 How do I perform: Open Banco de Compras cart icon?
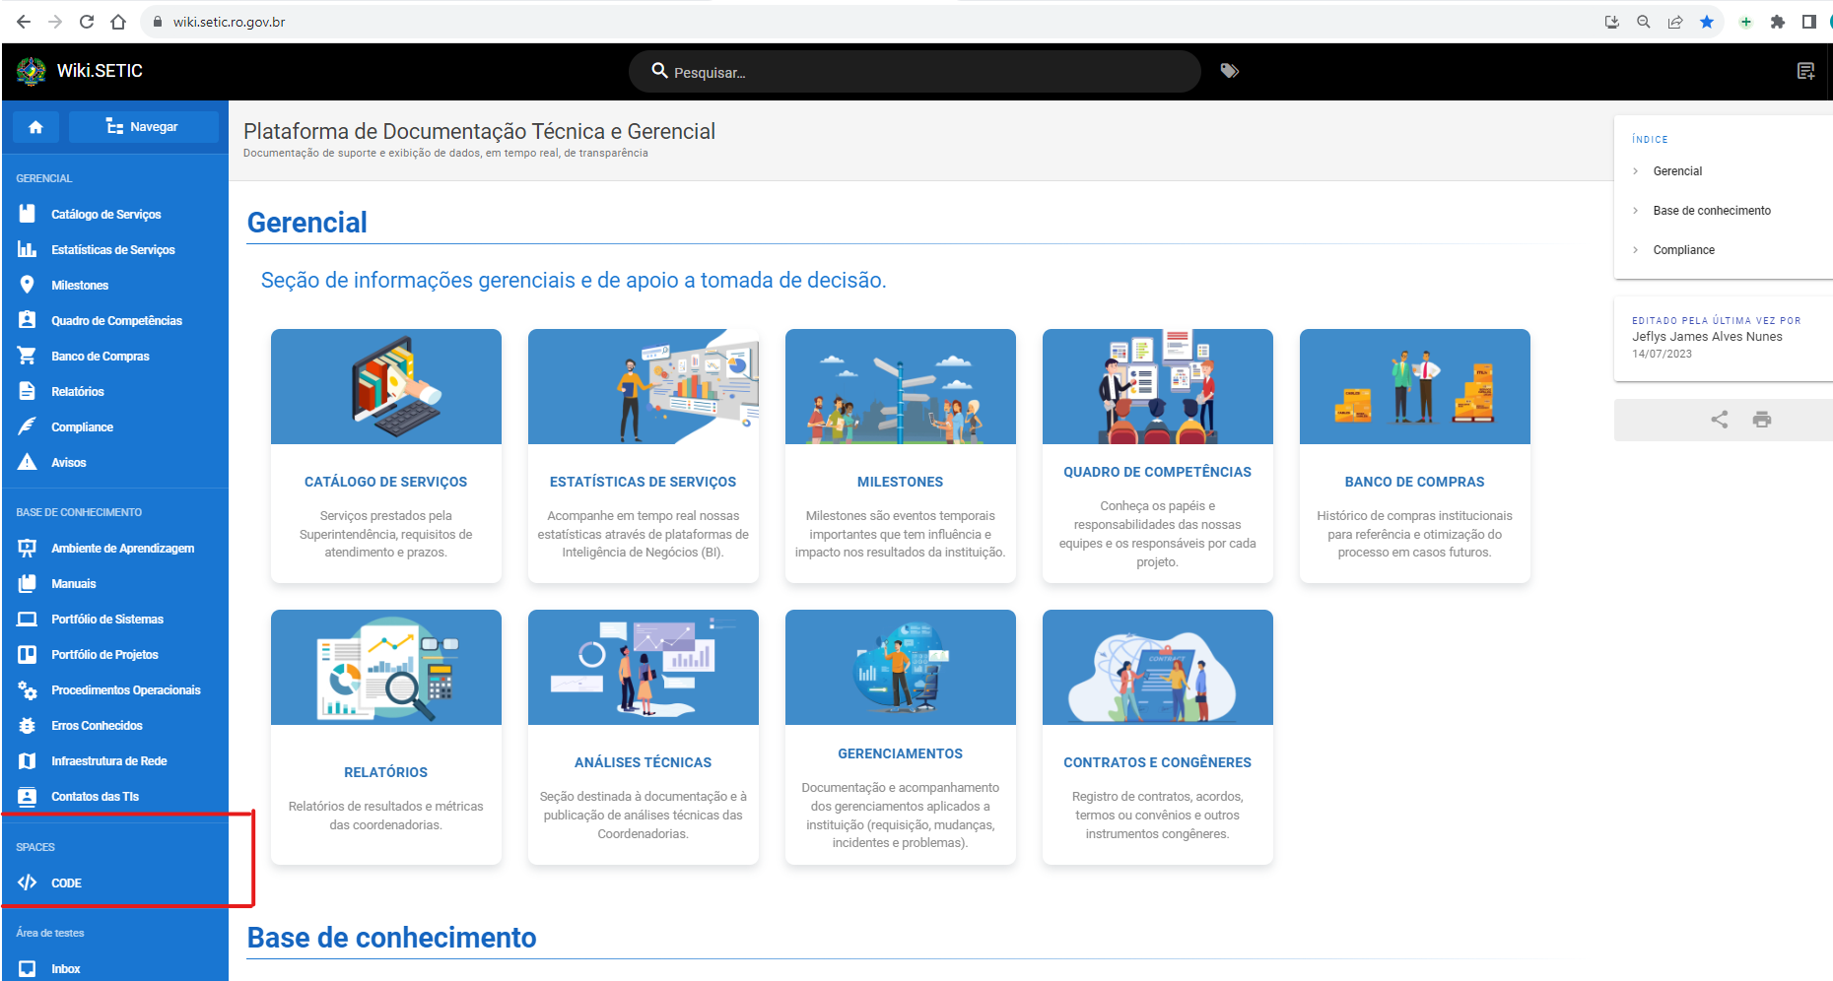[x=28, y=356]
